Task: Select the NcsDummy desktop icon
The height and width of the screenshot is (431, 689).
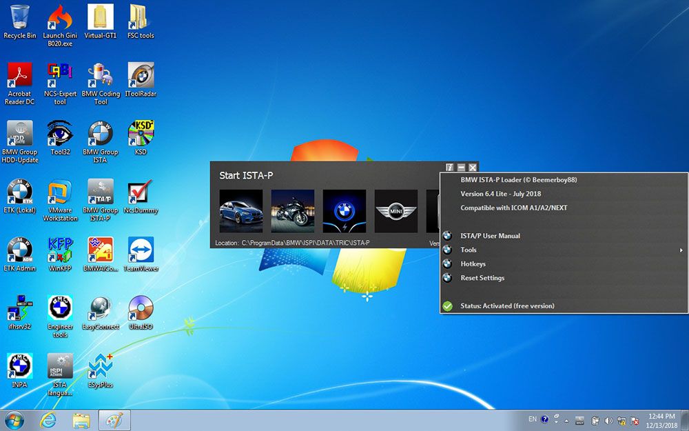Action: point(141,196)
